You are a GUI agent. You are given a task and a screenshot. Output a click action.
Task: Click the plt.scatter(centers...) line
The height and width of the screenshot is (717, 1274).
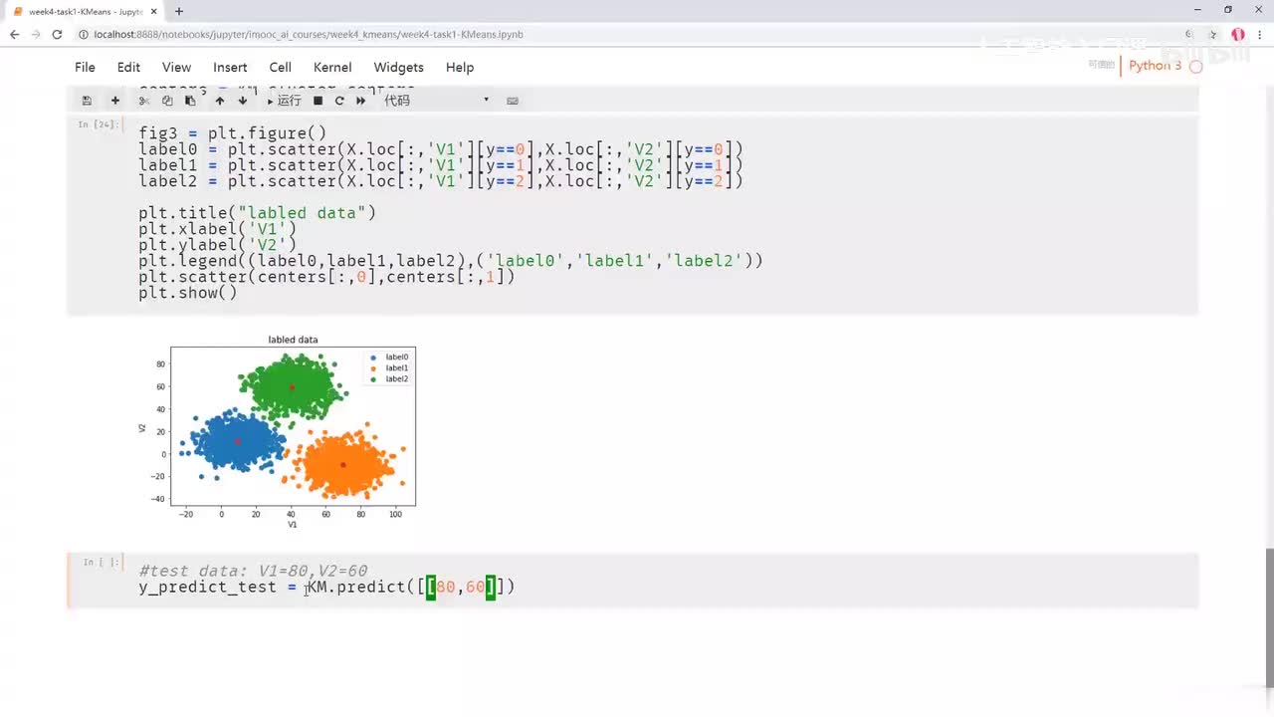327,277
